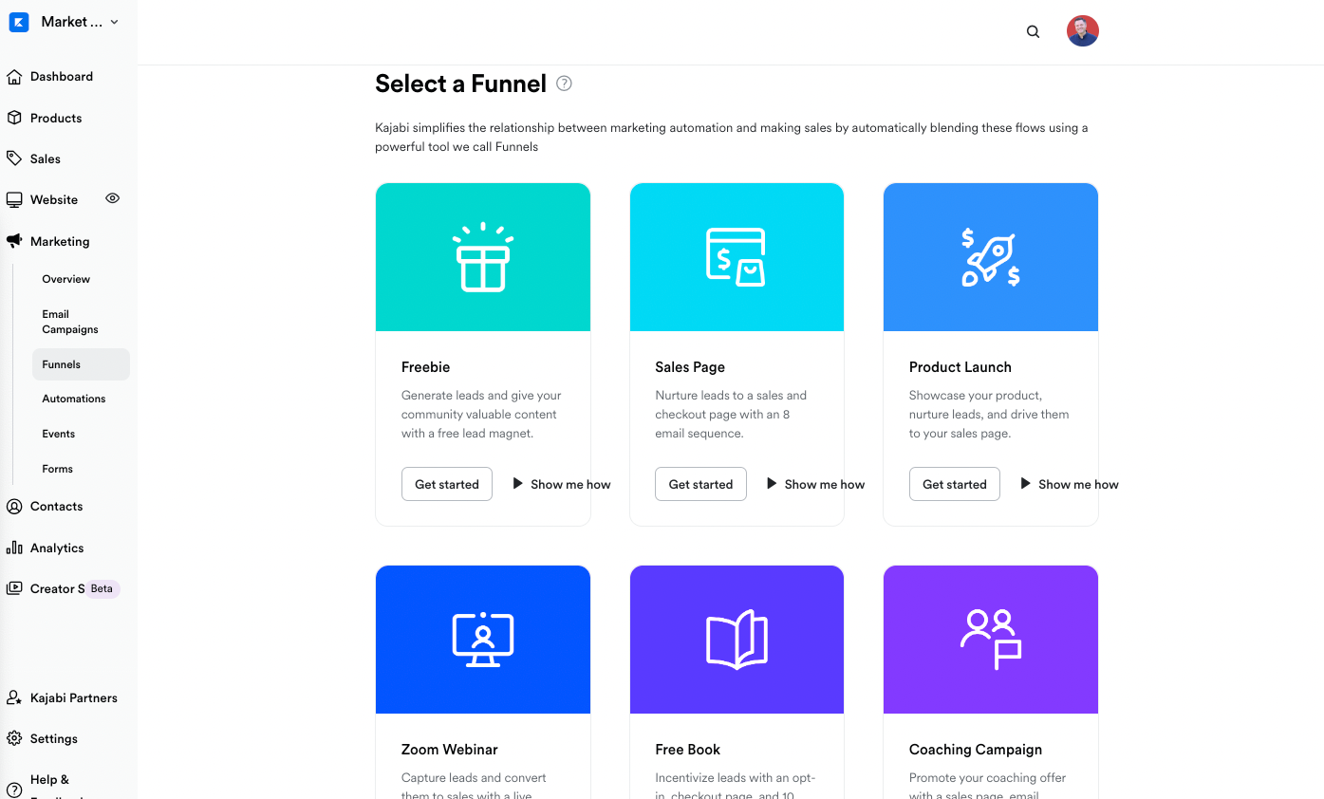The width and height of the screenshot is (1324, 799).
Task: Click the Product Launch card title
Action: coord(960,367)
